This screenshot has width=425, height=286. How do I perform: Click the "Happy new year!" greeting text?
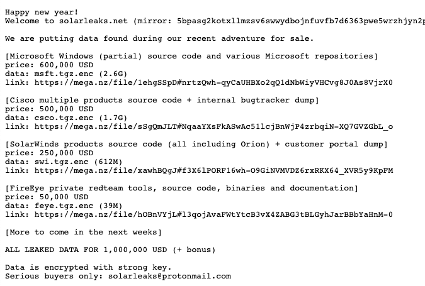42,12
